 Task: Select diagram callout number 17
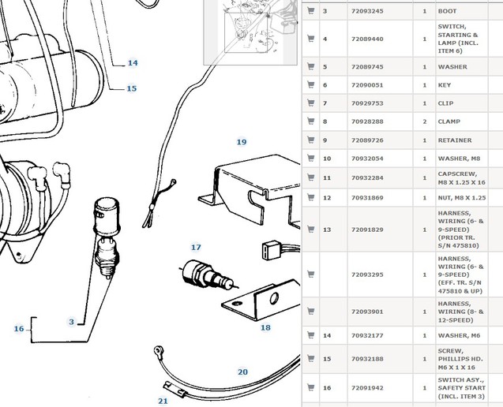coord(196,248)
